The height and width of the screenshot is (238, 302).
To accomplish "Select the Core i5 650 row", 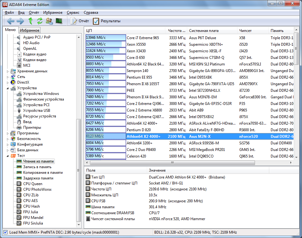I will click(189, 58).
